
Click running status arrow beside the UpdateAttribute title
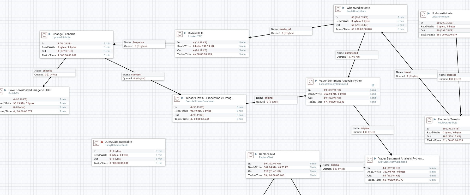[429, 13]
